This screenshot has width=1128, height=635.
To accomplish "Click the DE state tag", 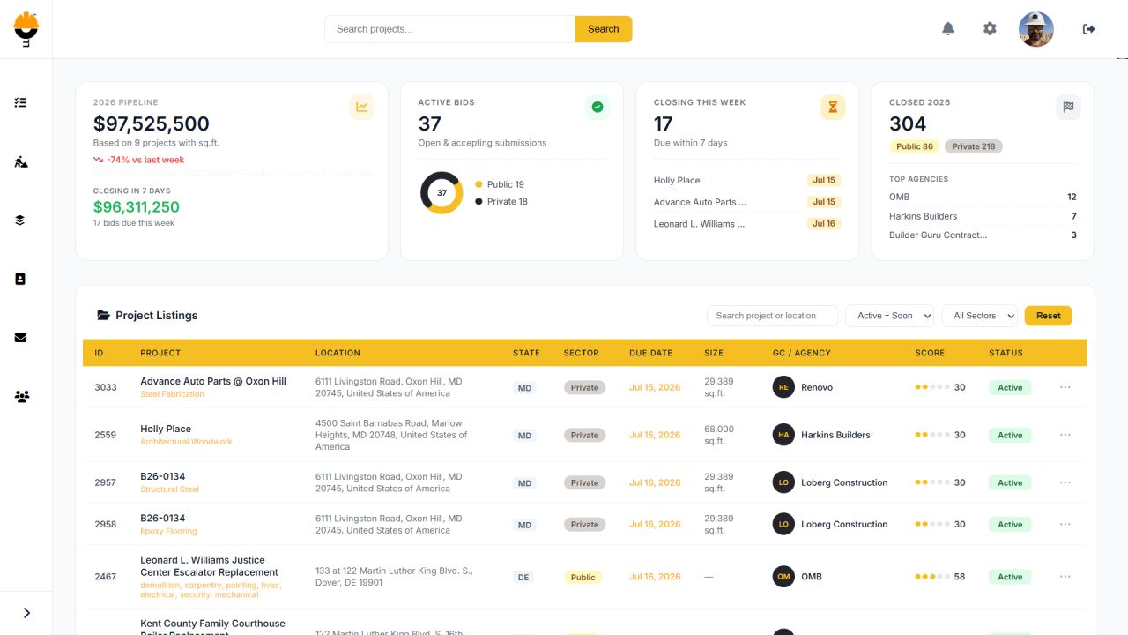I will [x=523, y=577].
